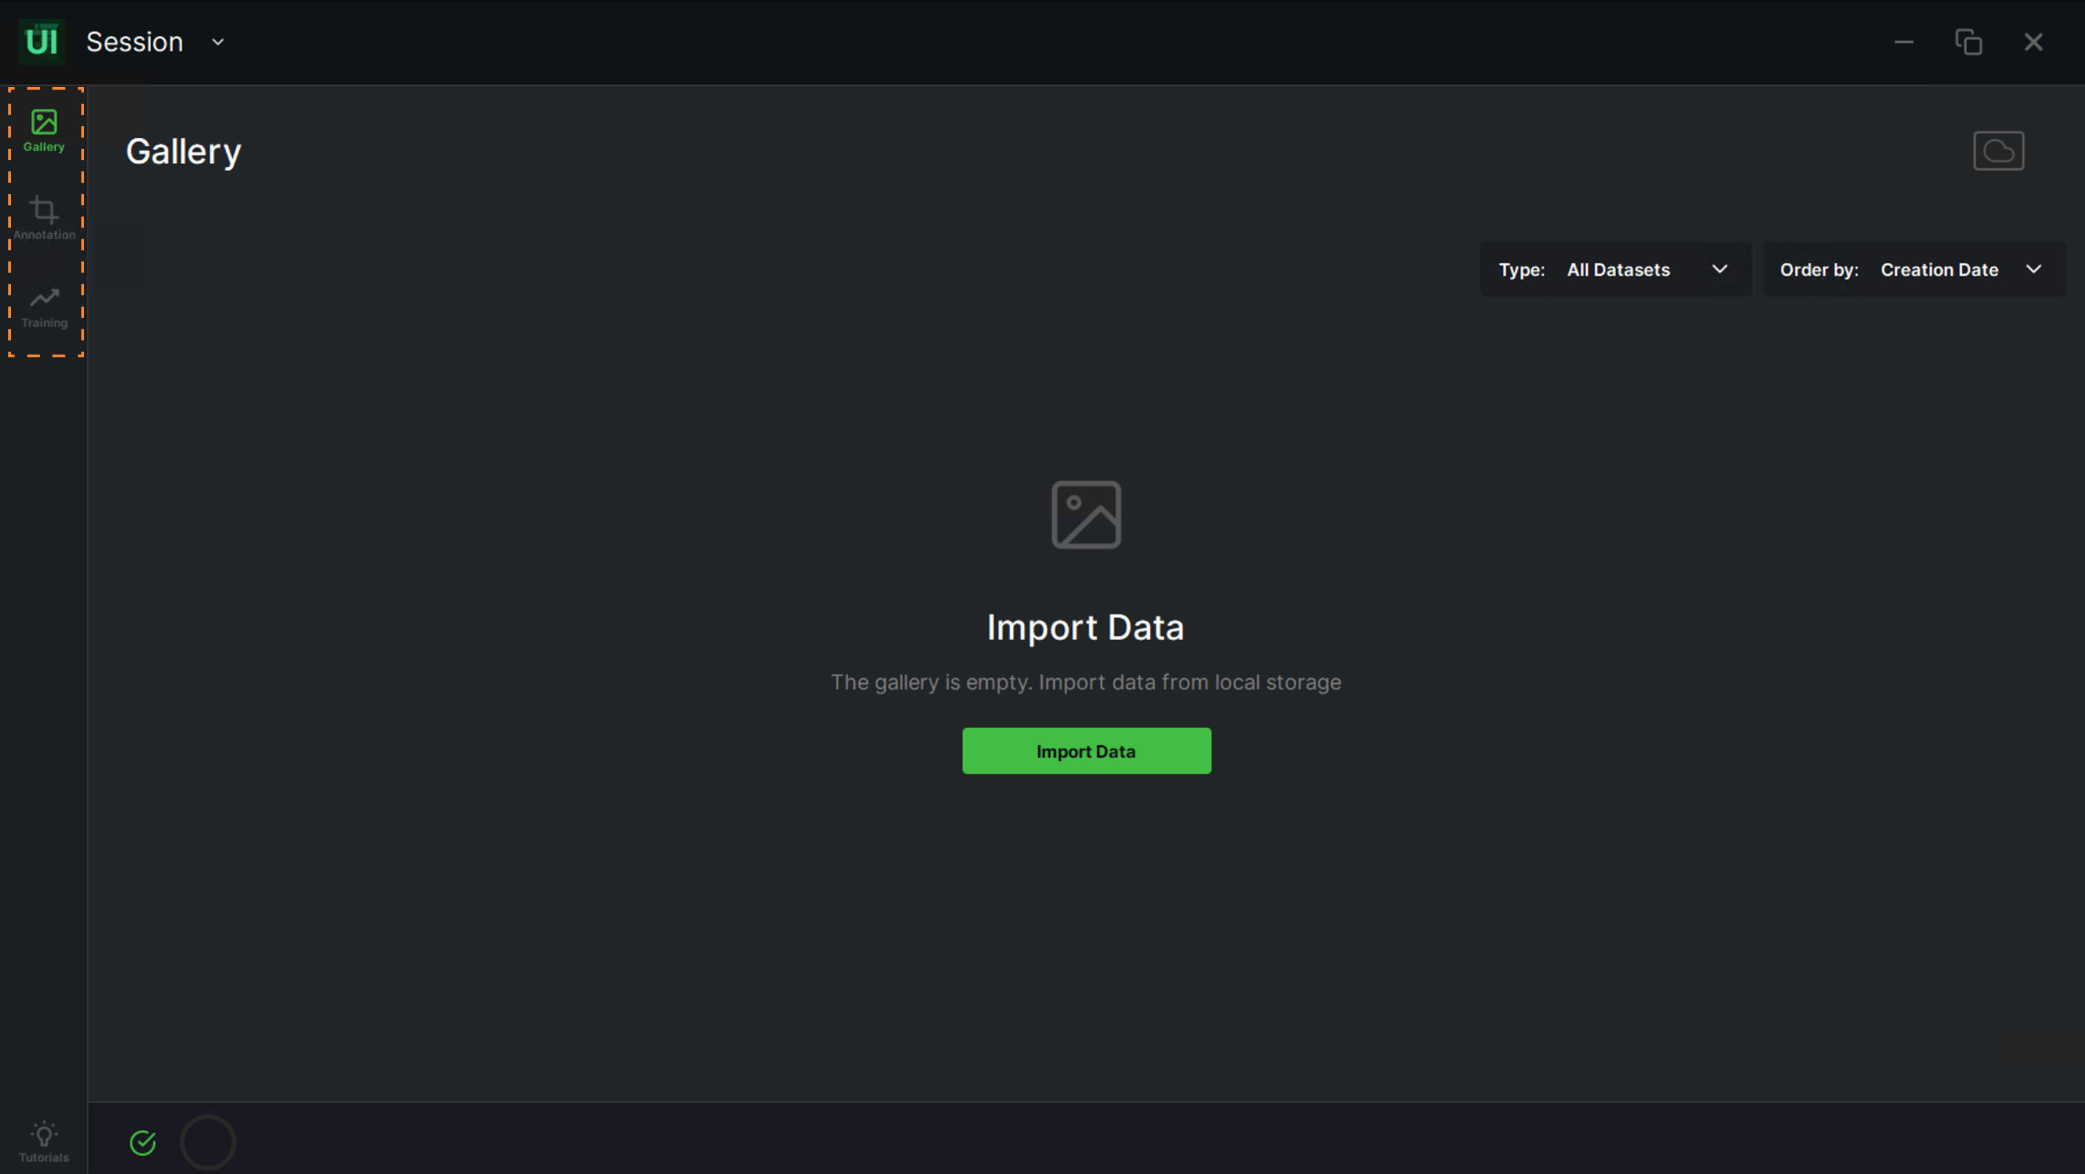Click the Import Data heading text

(1085, 628)
